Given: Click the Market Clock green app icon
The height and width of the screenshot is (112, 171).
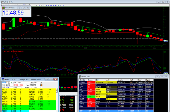Looking at the screenshot, I should (3, 8).
